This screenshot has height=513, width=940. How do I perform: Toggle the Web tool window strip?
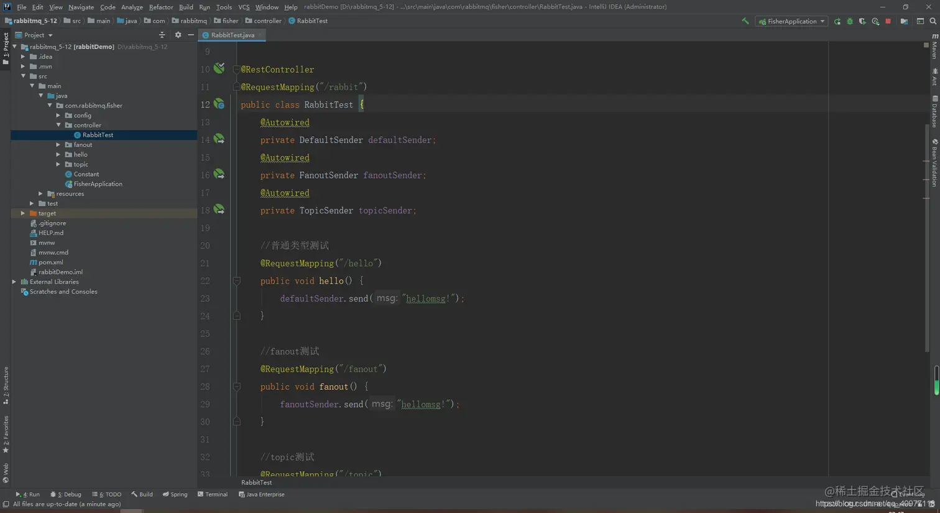(x=6, y=473)
